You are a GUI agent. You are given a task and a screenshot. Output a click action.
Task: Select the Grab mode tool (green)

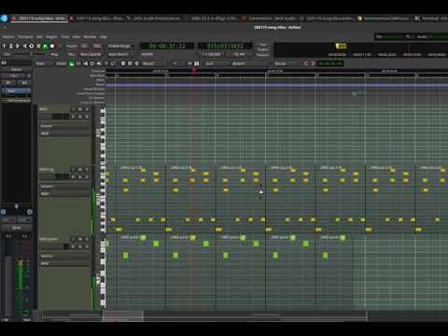72,63
